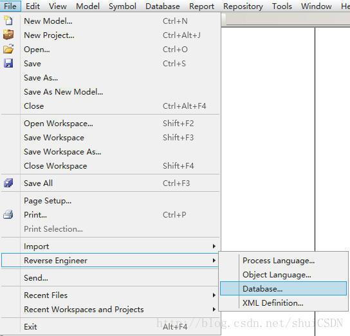350x336 pixels.
Task: Click the New Model page icon
Action: coord(8,21)
